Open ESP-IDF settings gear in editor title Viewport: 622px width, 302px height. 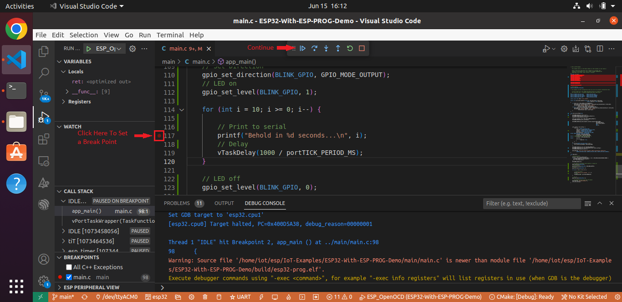564,49
